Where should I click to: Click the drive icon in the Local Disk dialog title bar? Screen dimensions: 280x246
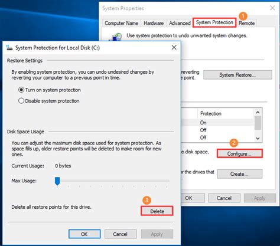9,48
